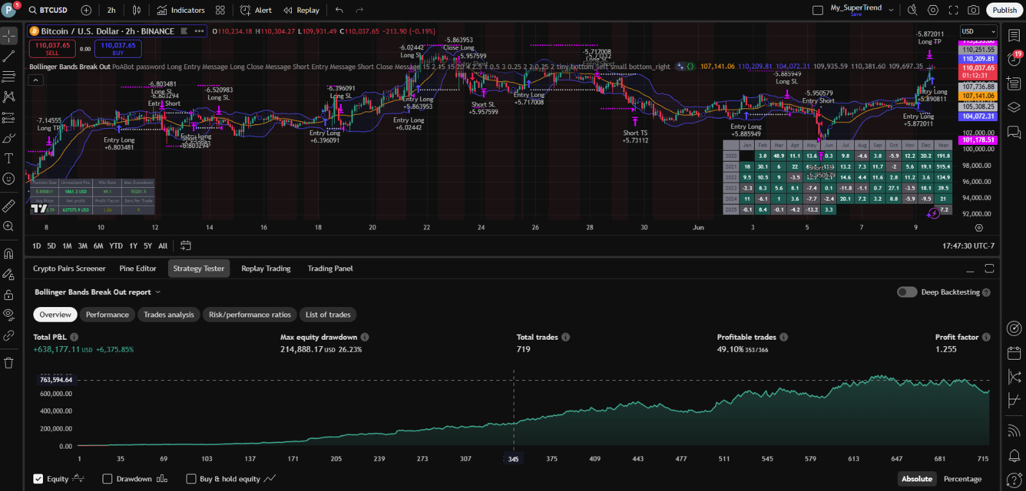Toggle magnet mode in left toolbar

tap(9, 253)
